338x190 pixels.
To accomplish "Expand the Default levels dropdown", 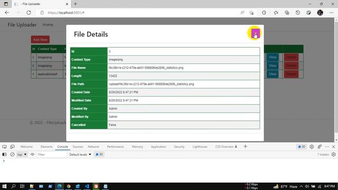I will pos(80,155).
